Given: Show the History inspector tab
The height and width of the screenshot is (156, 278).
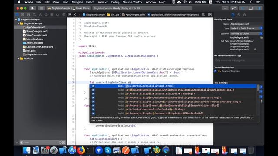Looking at the screenshot, I should [238, 15].
